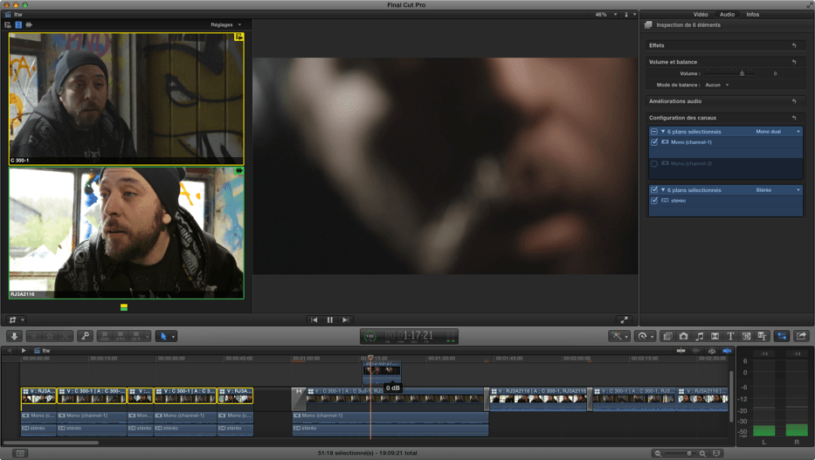The width and height of the screenshot is (815, 460).
Task: Reset Améliorations audio section
Action: 794,101
